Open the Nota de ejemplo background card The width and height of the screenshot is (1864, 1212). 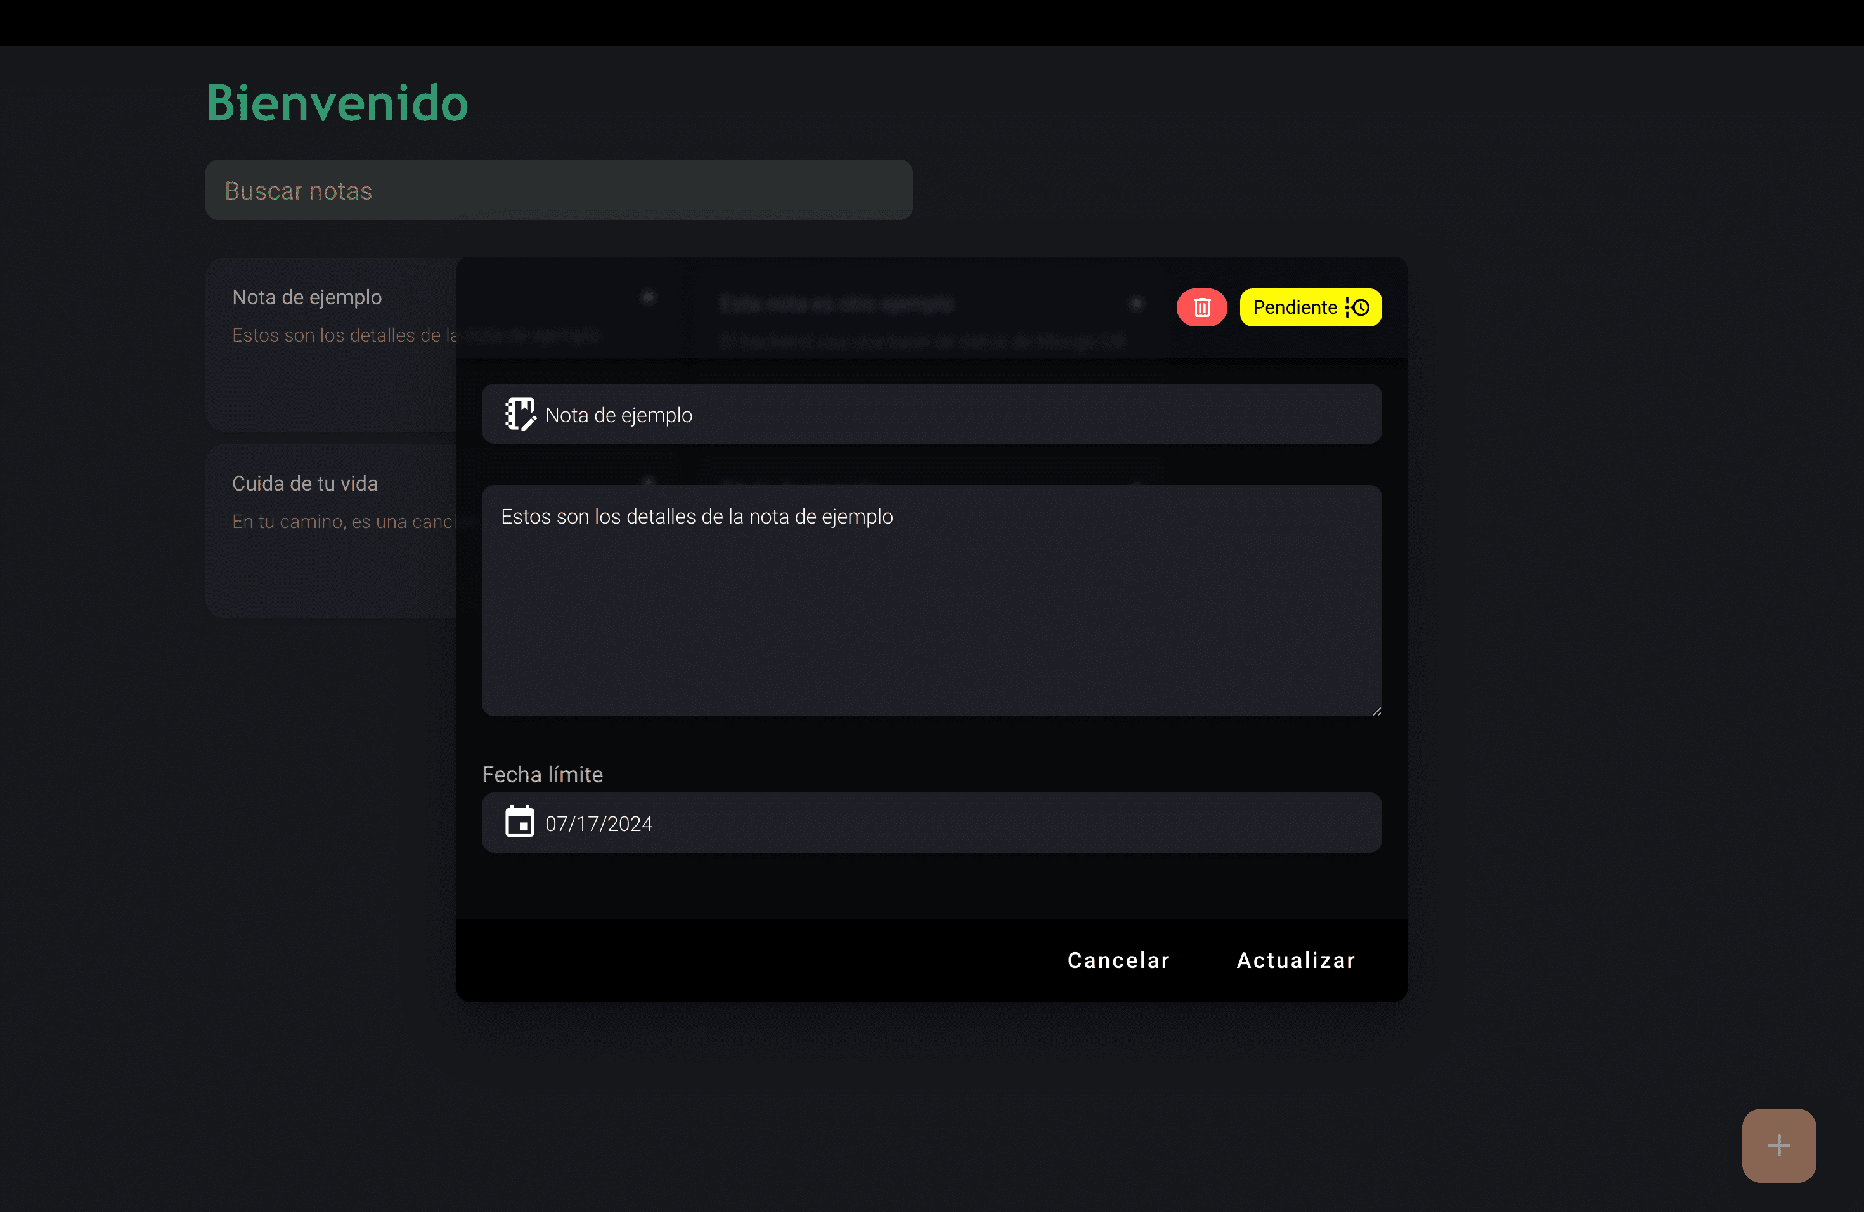[330, 344]
